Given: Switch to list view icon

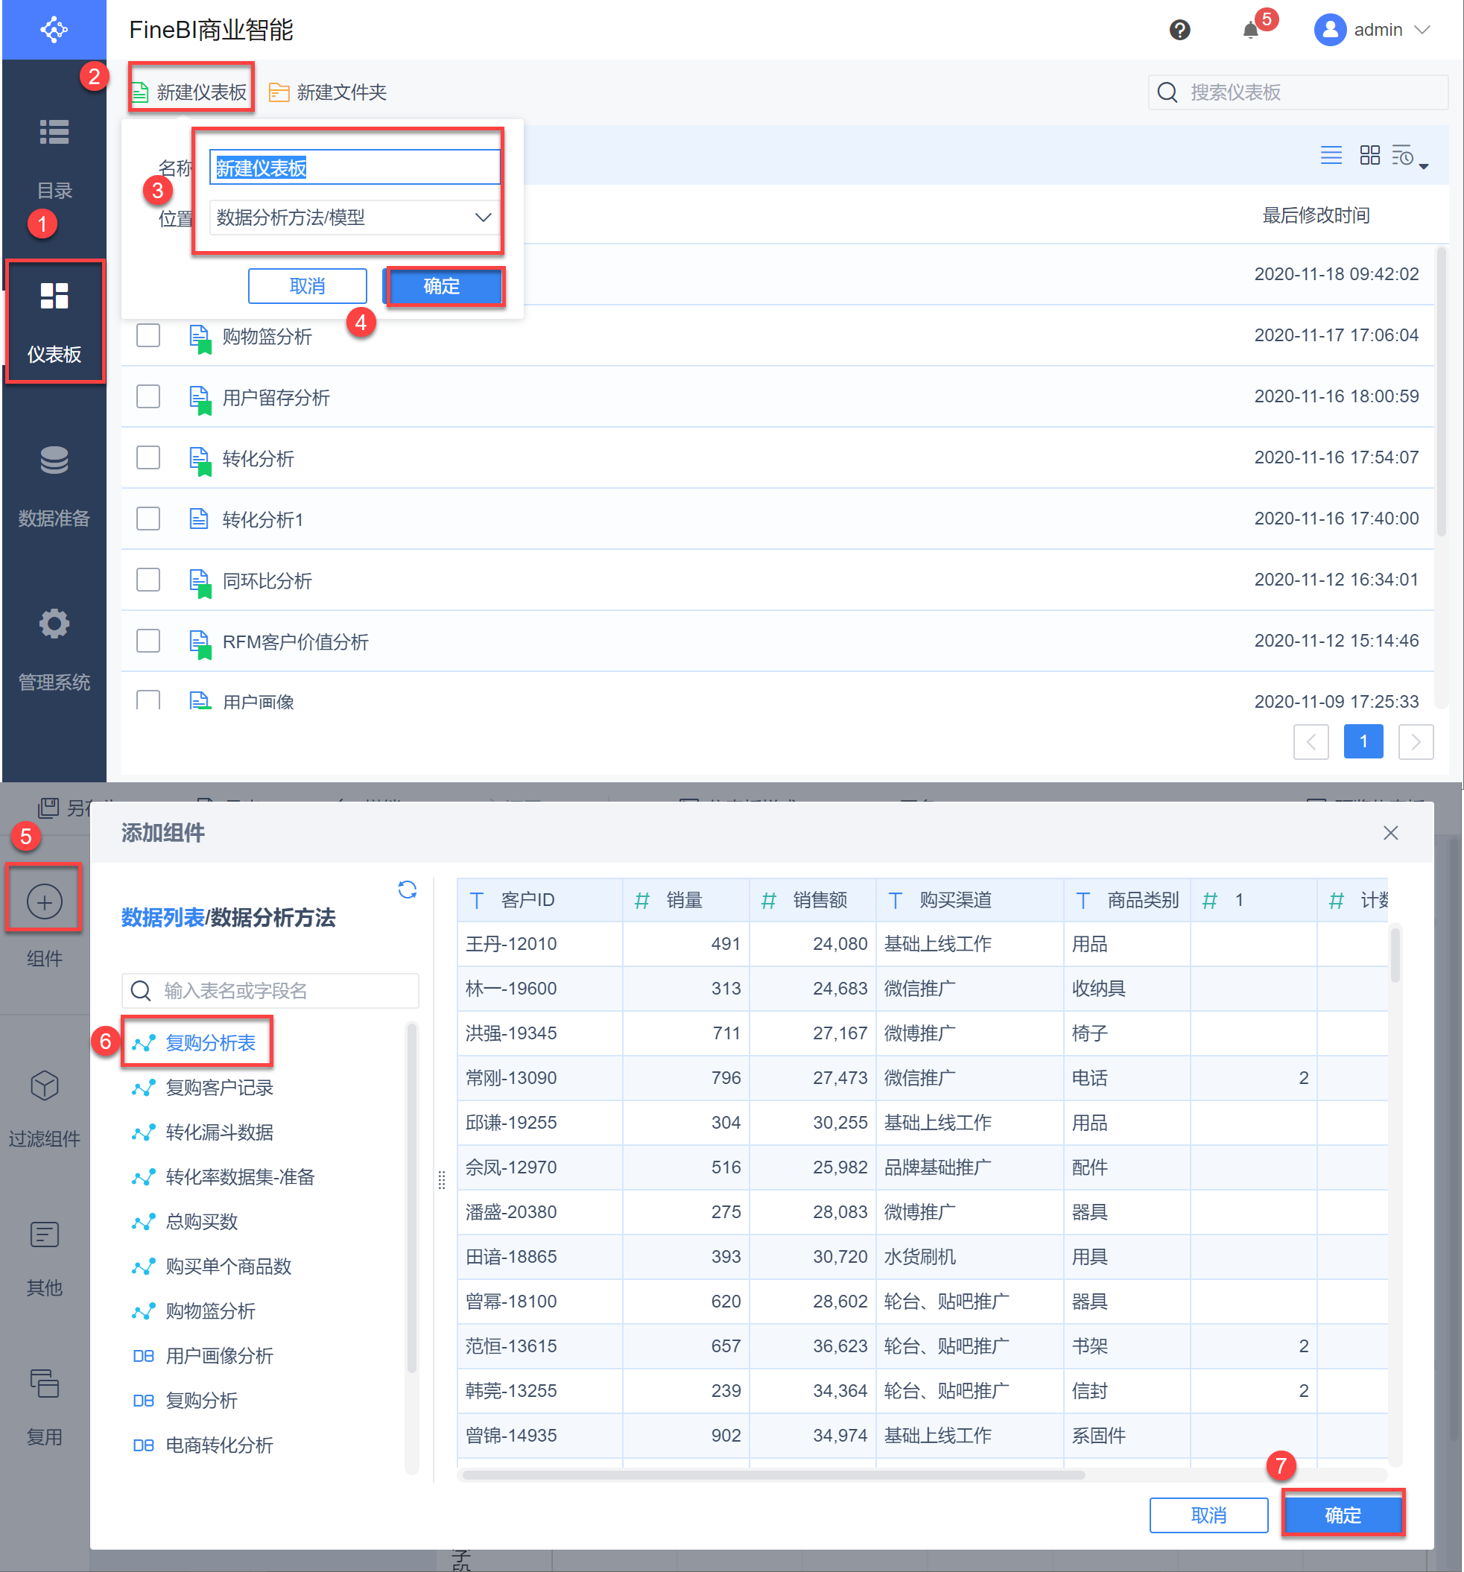Looking at the screenshot, I should (1331, 155).
